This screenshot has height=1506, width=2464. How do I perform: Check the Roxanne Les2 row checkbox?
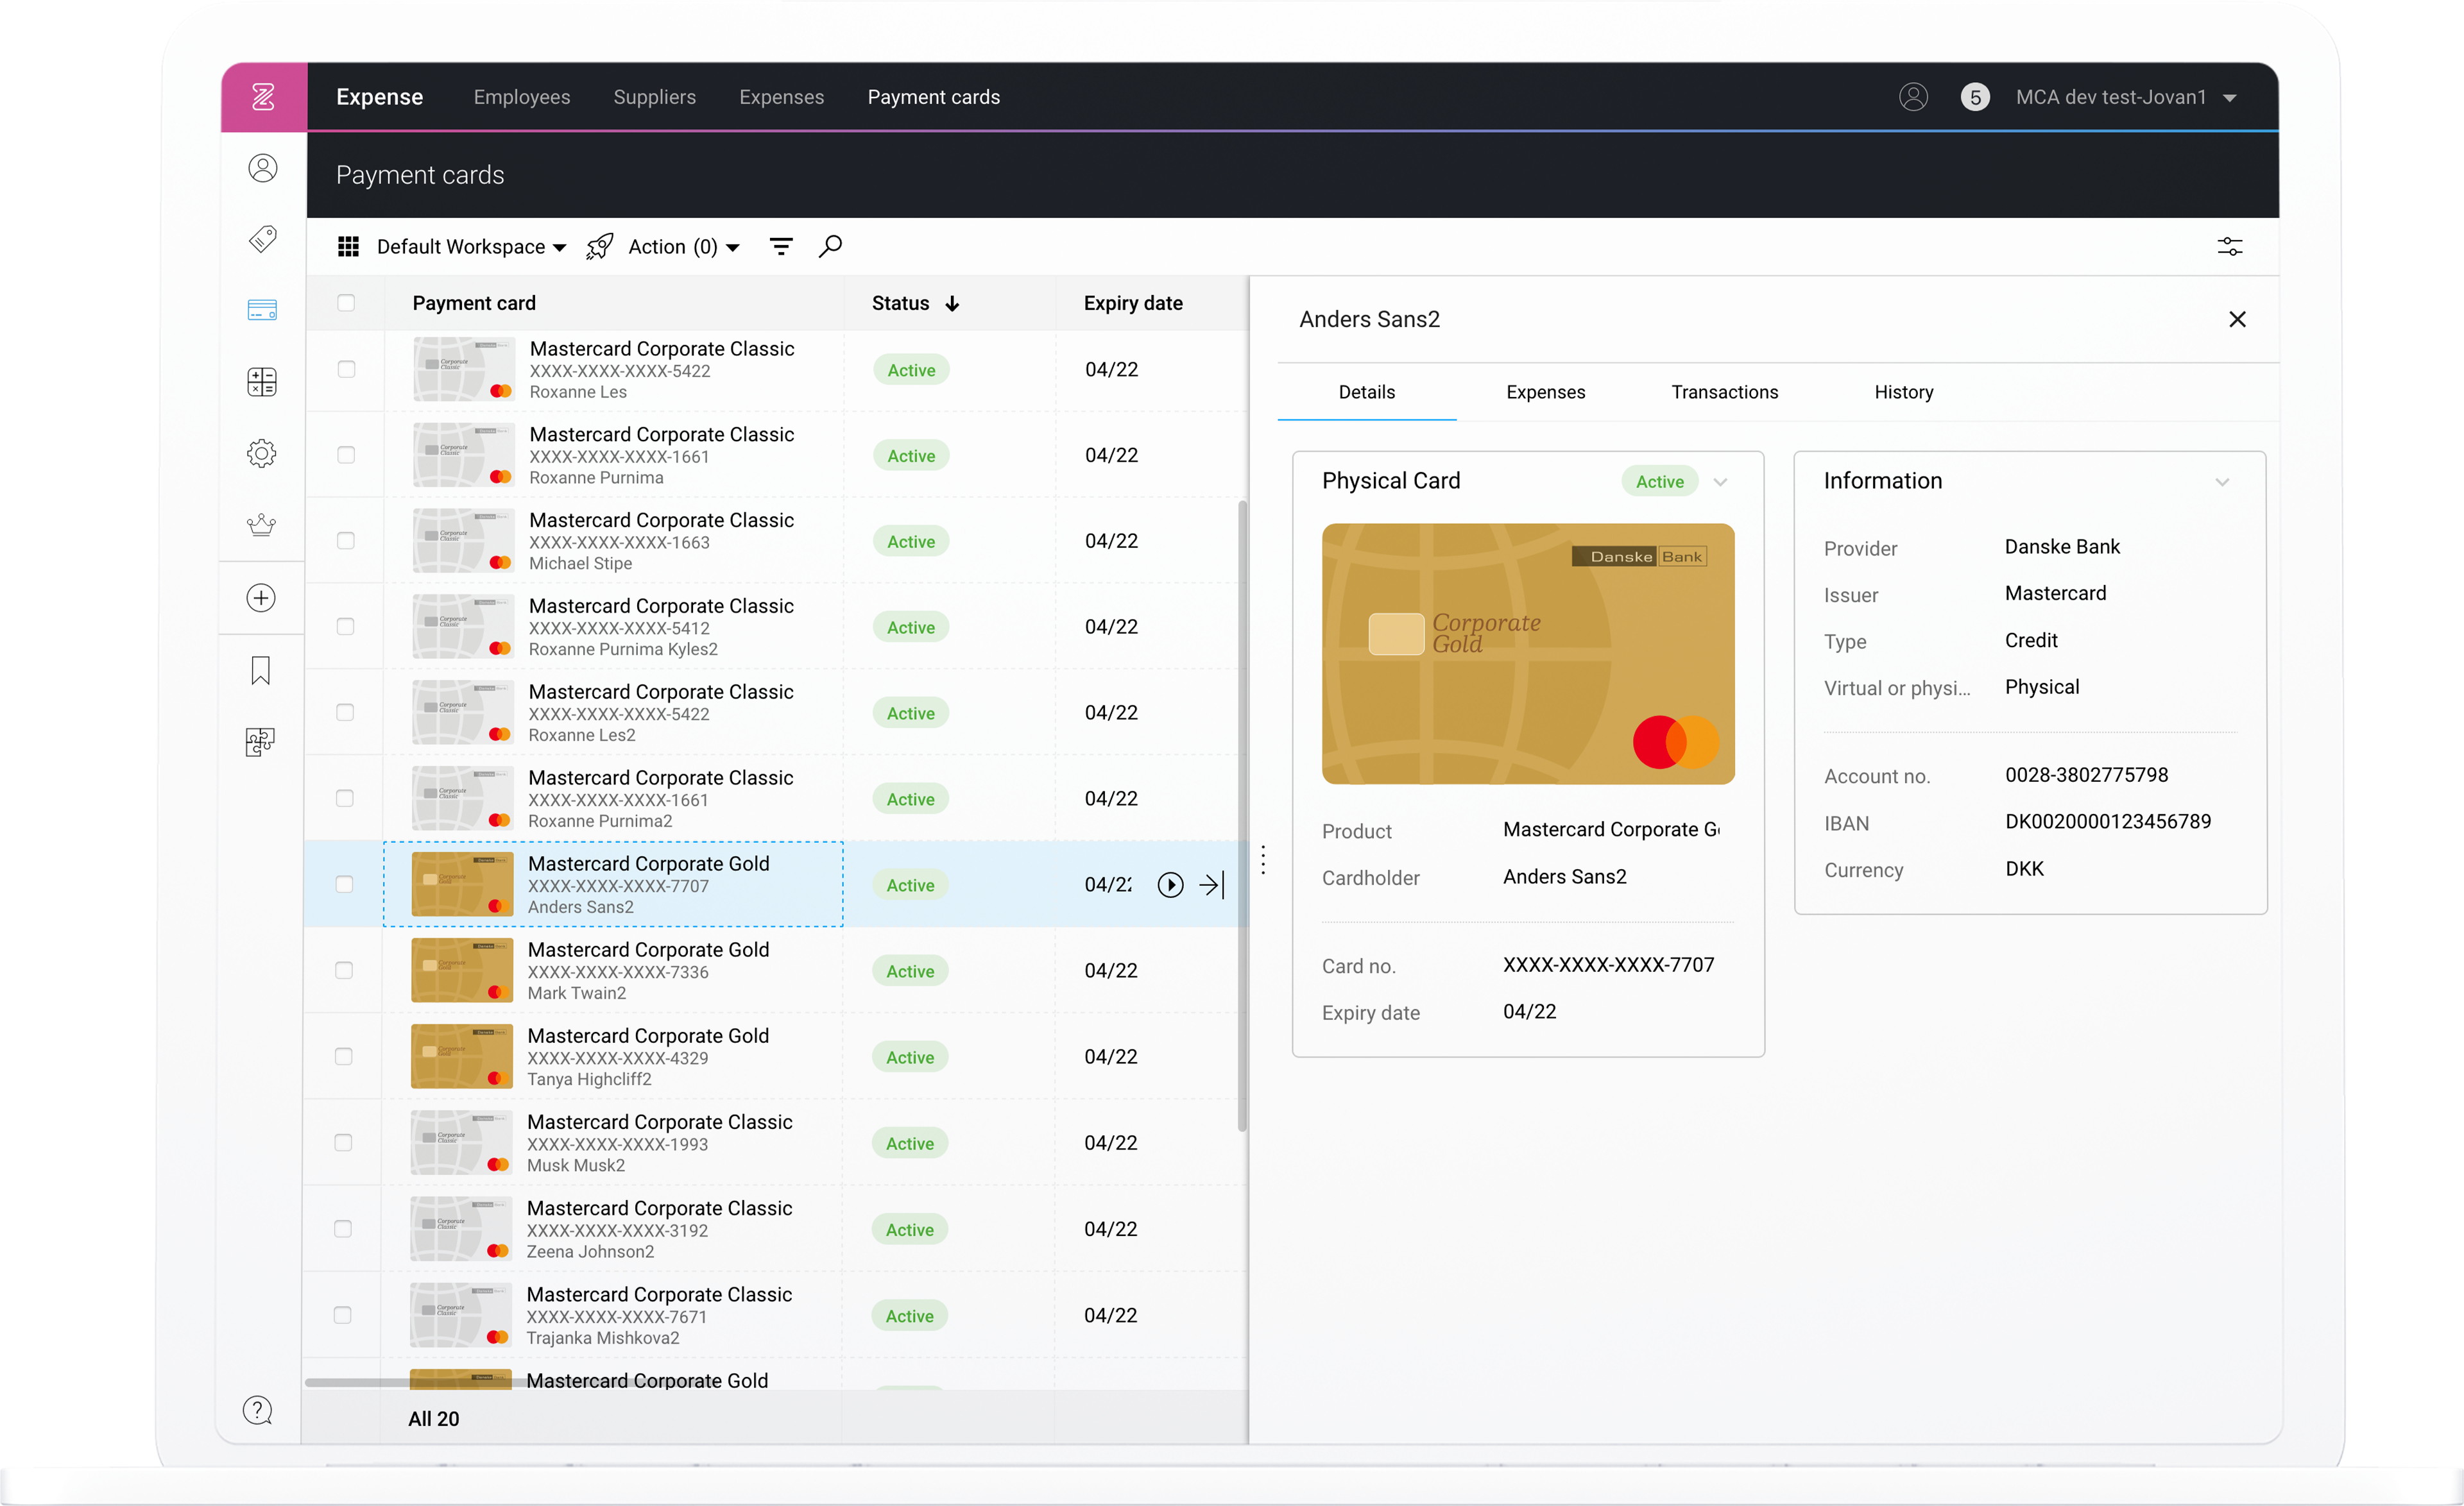[x=345, y=713]
